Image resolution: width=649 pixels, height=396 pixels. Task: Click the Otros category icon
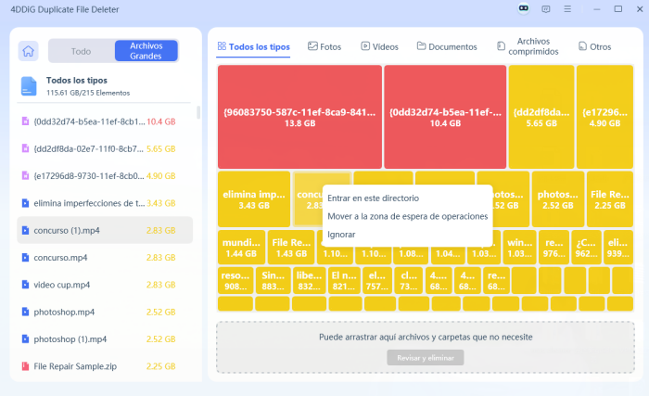pos(582,46)
